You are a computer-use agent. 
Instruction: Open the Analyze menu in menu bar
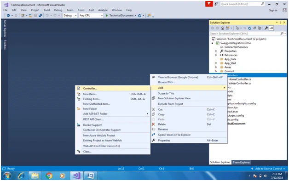click(103, 10)
